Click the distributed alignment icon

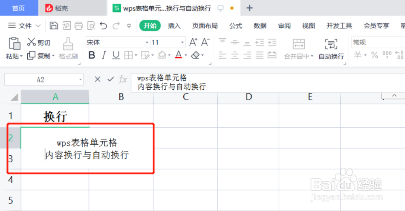(272, 55)
